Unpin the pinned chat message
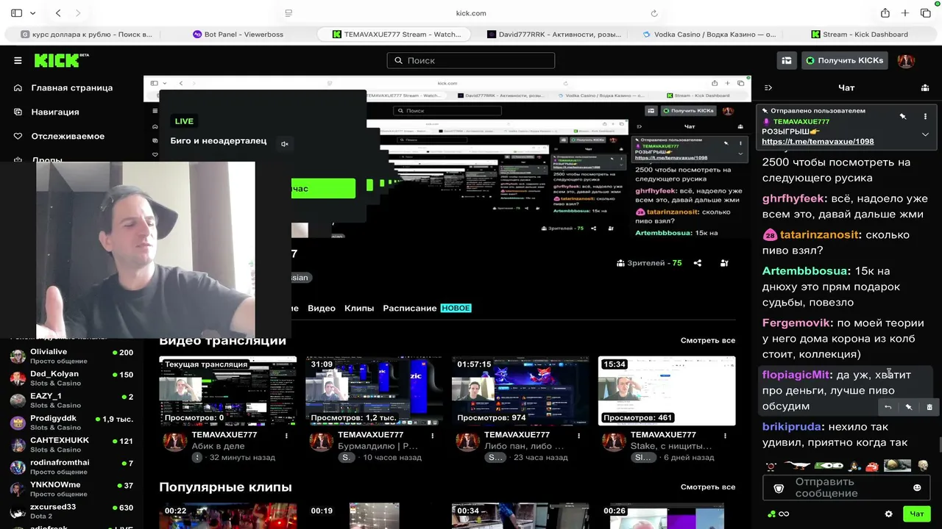This screenshot has width=942, height=529. 903,116
